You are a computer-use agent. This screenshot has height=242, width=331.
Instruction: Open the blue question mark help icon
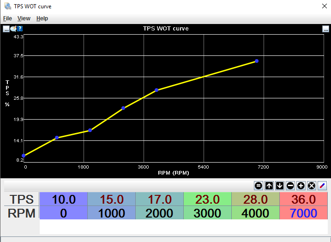pyautogui.click(x=20, y=29)
